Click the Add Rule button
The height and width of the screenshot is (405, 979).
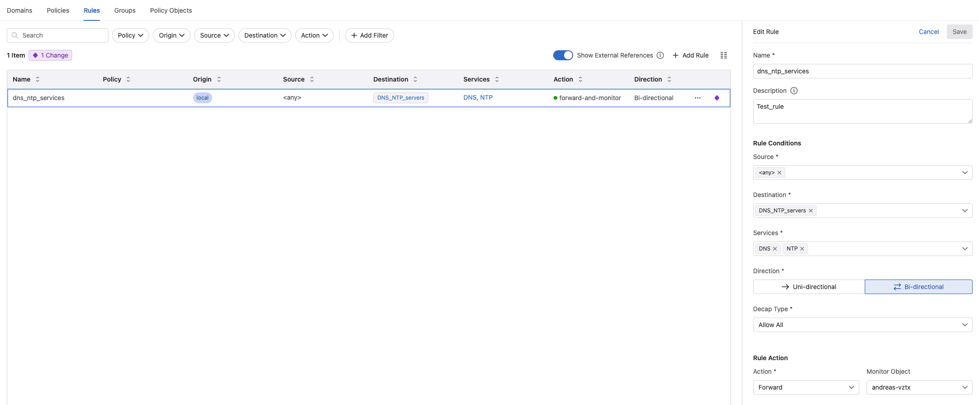[690, 55]
